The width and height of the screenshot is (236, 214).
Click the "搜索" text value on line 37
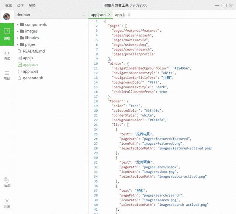point(140,191)
